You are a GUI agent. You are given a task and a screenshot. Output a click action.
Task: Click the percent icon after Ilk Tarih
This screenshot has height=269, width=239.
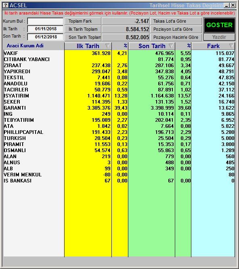126,46
